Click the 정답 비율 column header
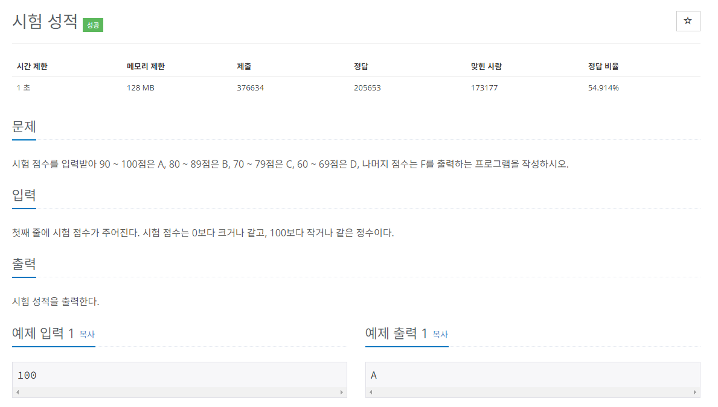 pos(603,66)
